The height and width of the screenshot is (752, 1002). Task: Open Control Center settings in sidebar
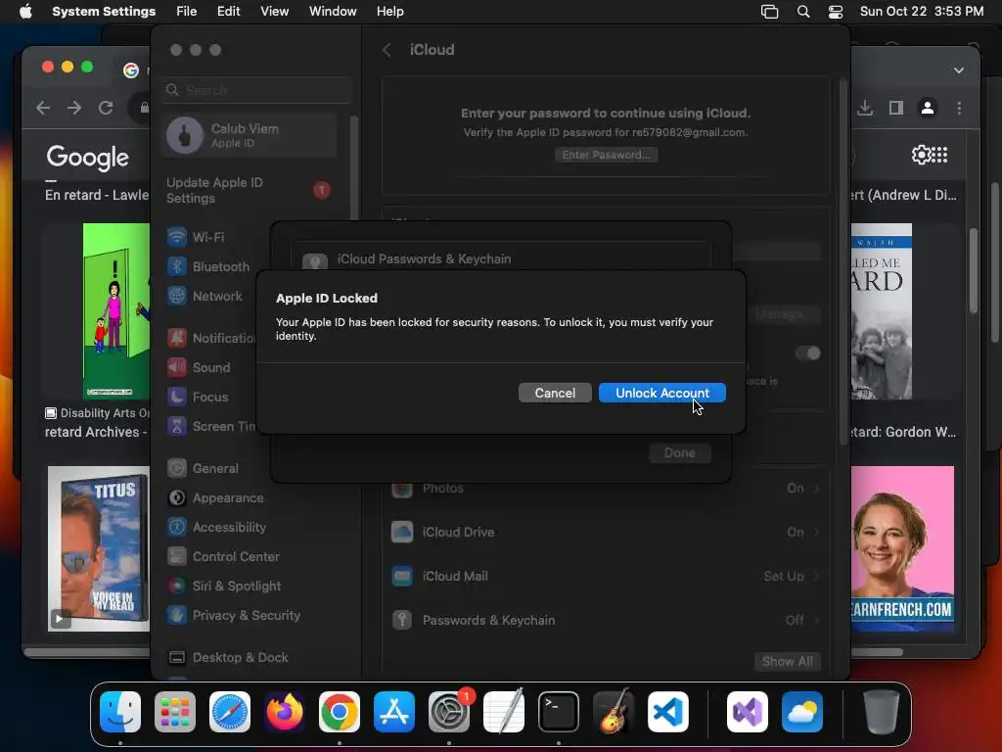[235, 557]
